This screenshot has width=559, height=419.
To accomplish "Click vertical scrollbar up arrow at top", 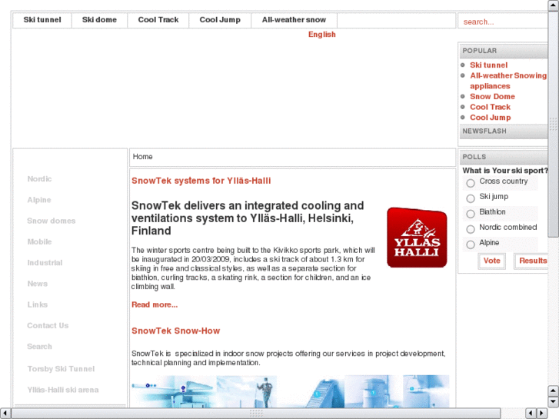I will [554, 5].
